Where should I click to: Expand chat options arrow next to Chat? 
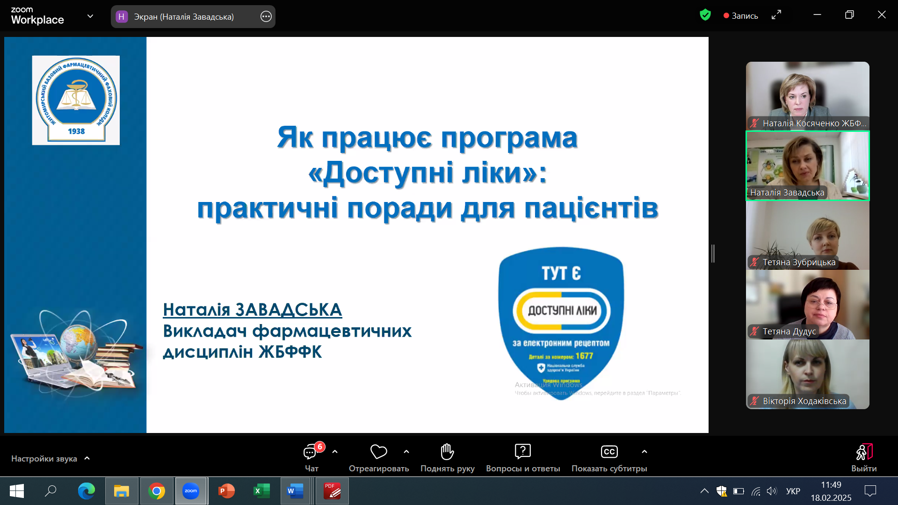tap(335, 452)
